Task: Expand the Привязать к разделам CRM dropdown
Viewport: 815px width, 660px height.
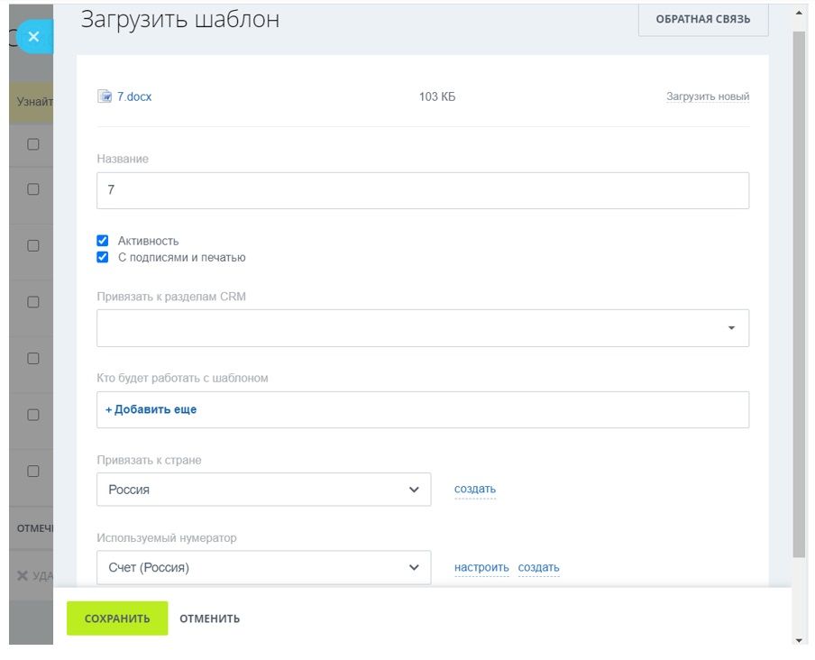Action: [423, 328]
